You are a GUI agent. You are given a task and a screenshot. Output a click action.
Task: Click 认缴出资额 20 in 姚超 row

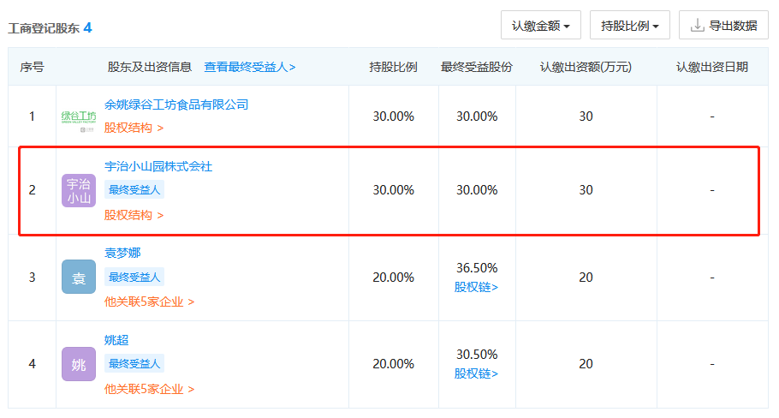click(586, 364)
